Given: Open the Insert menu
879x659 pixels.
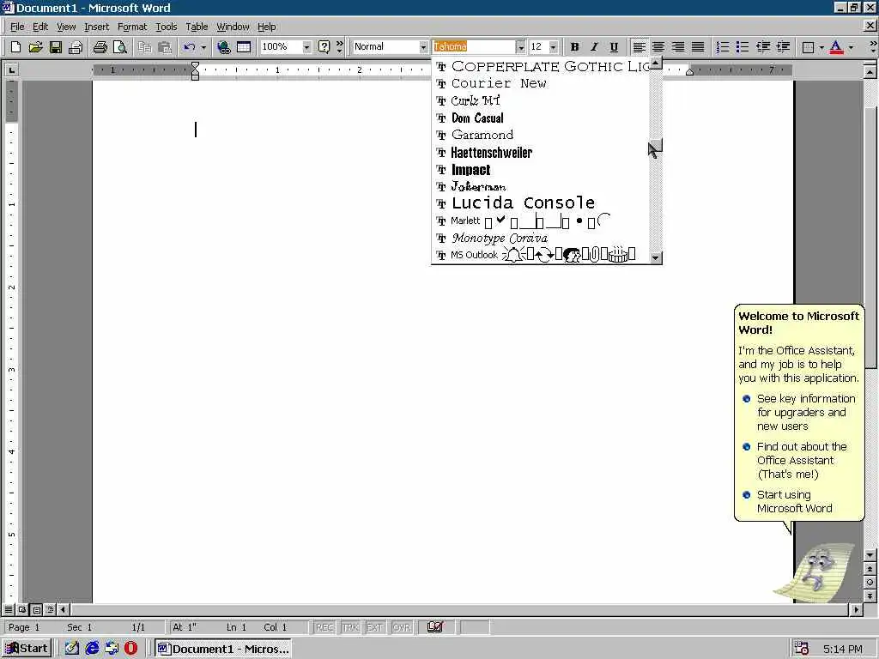Looking at the screenshot, I should coord(96,27).
